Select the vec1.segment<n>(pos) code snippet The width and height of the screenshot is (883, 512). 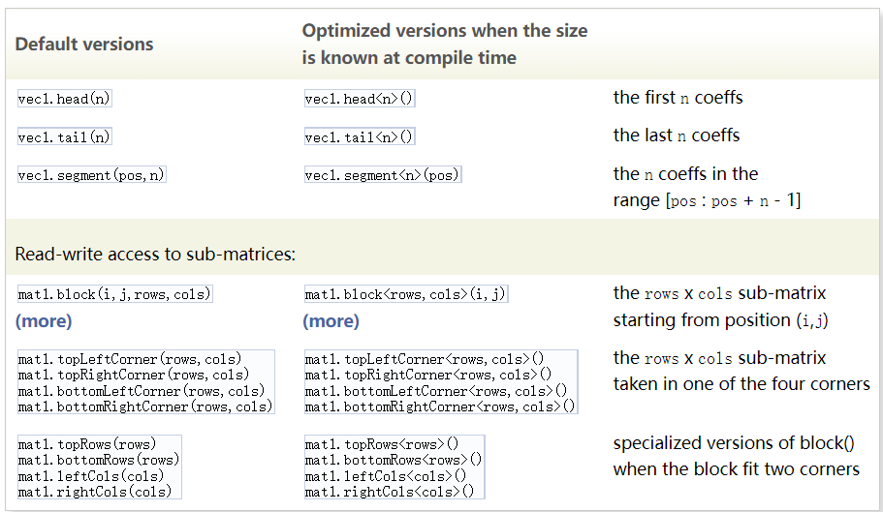[x=382, y=176]
